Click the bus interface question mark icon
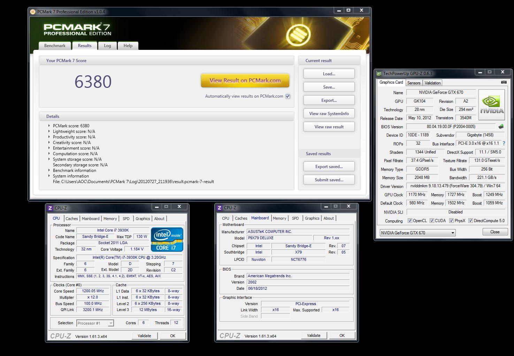 (x=504, y=143)
